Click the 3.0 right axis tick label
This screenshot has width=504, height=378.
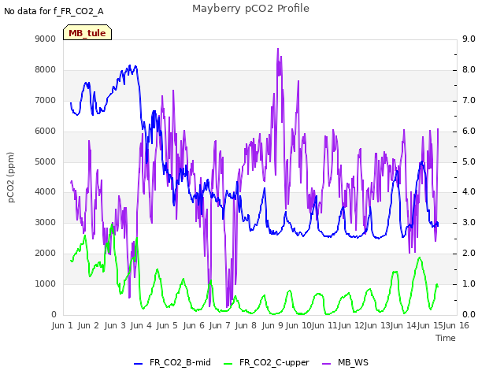469,222
